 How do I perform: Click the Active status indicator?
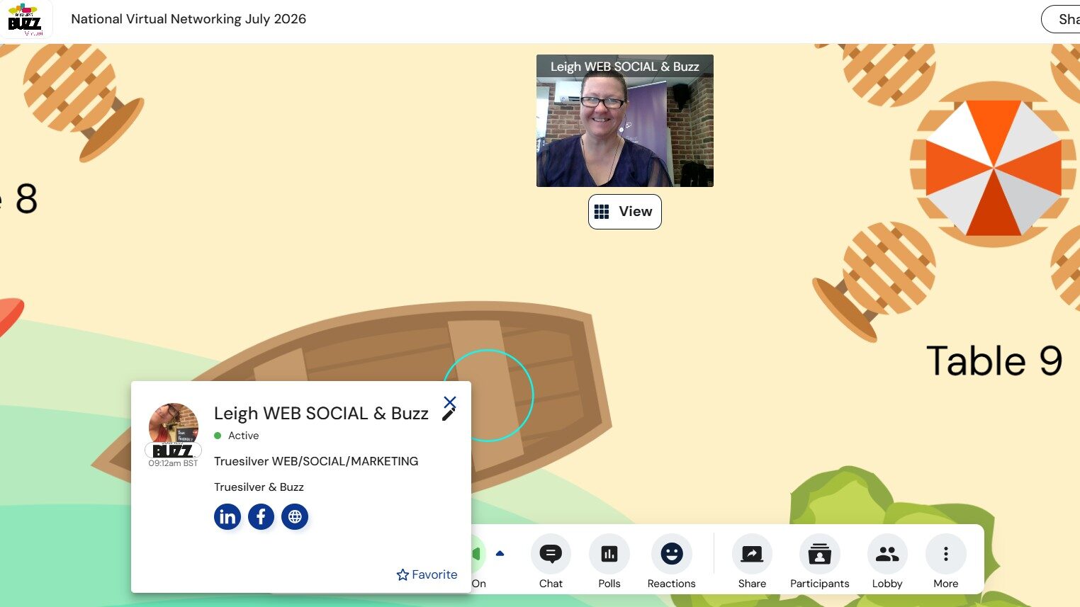(x=237, y=436)
